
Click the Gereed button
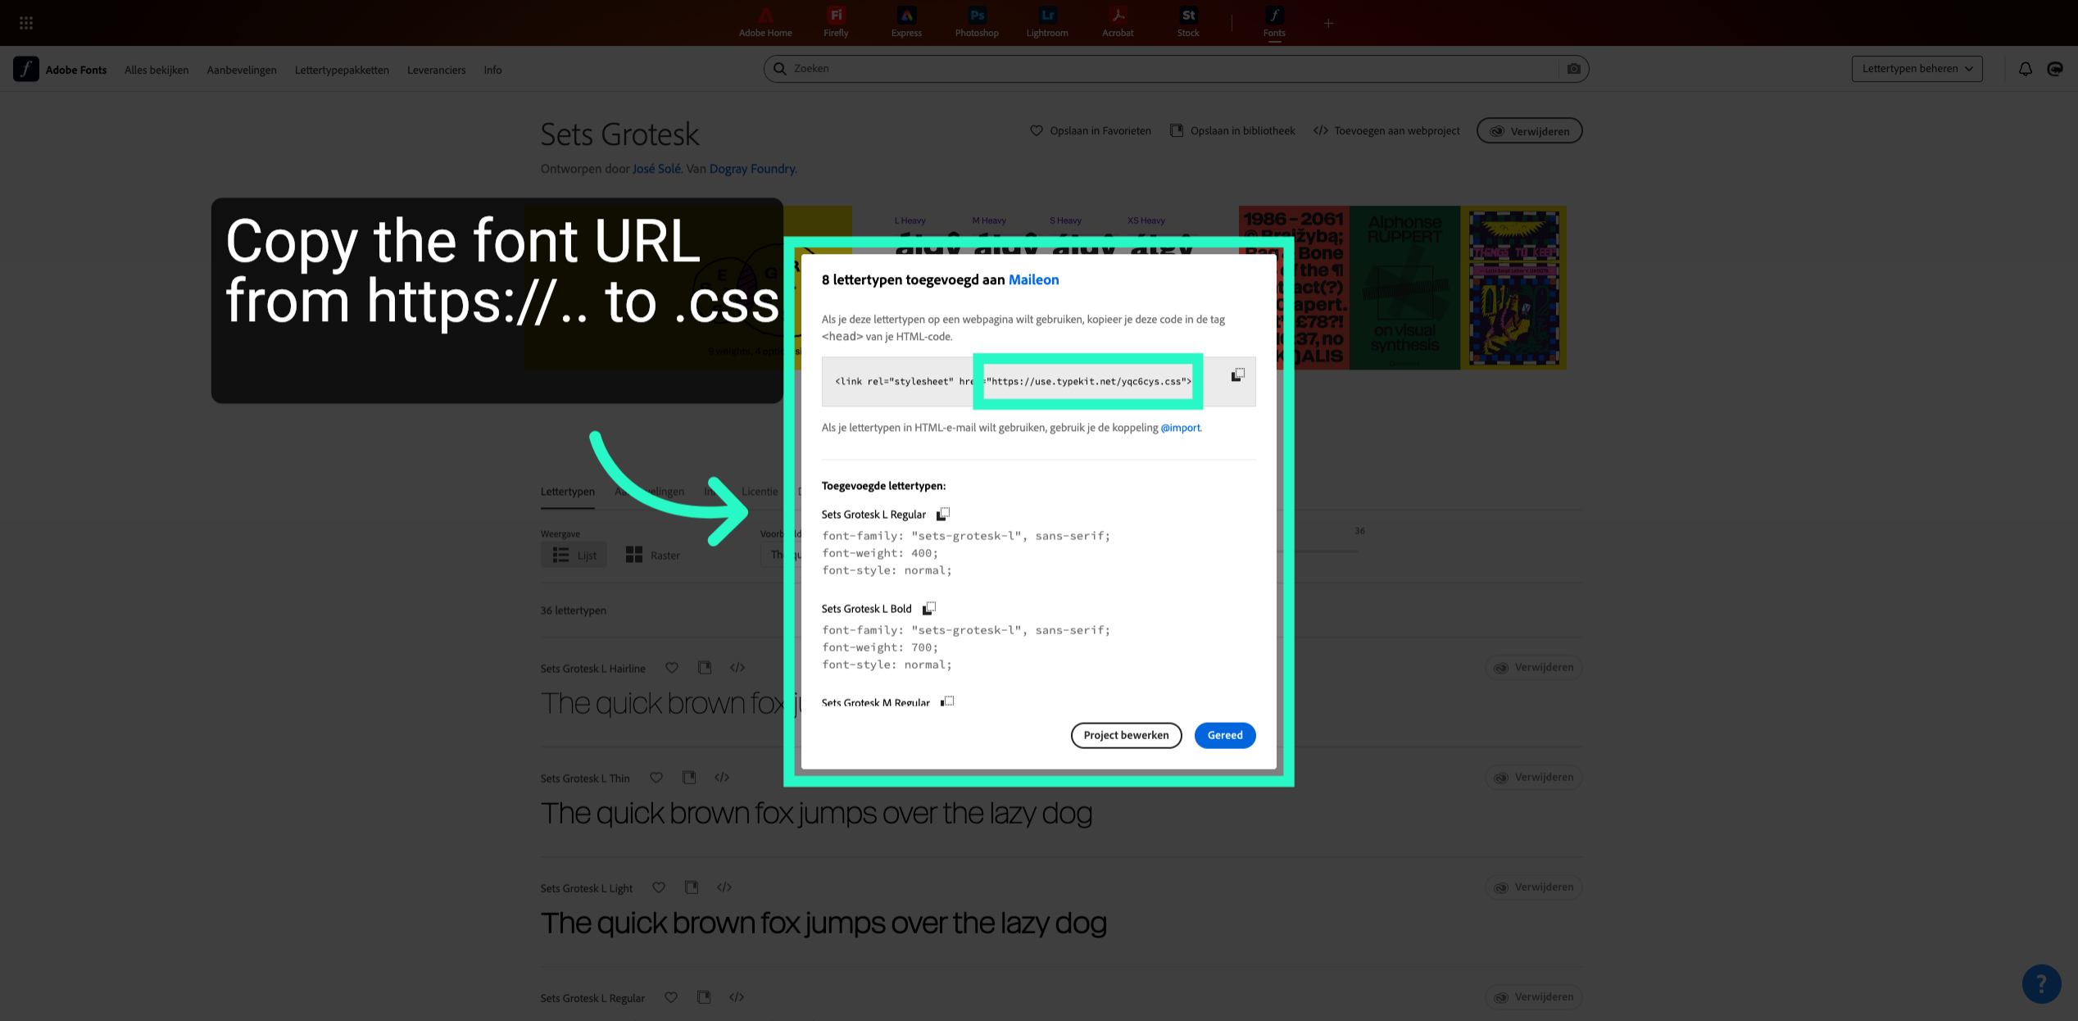point(1225,735)
